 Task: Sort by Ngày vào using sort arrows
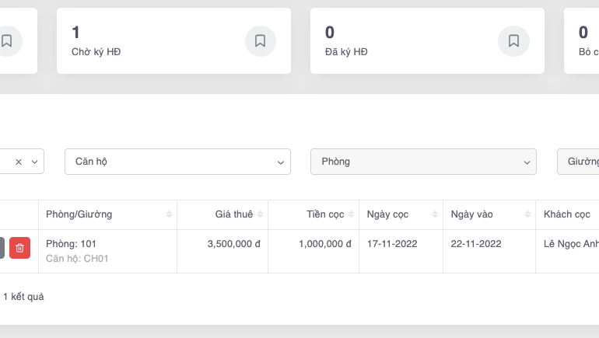click(x=527, y=214)
